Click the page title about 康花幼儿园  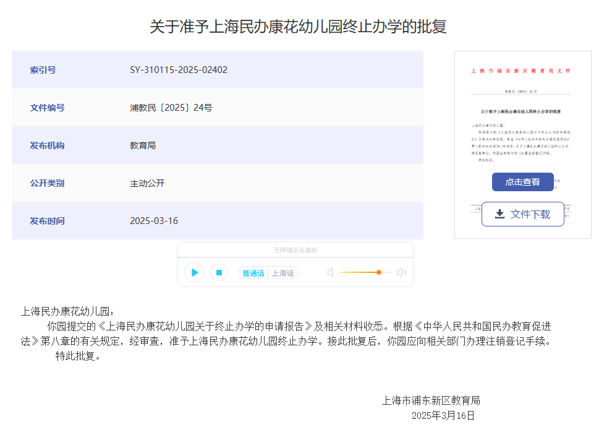(298, 27)
